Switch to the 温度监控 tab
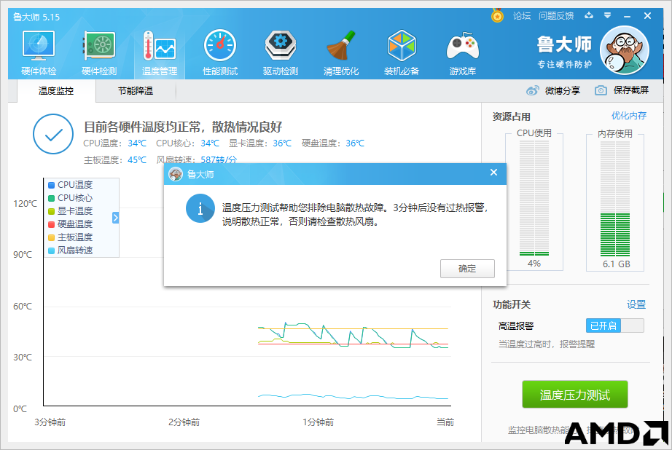 [56, 91]
